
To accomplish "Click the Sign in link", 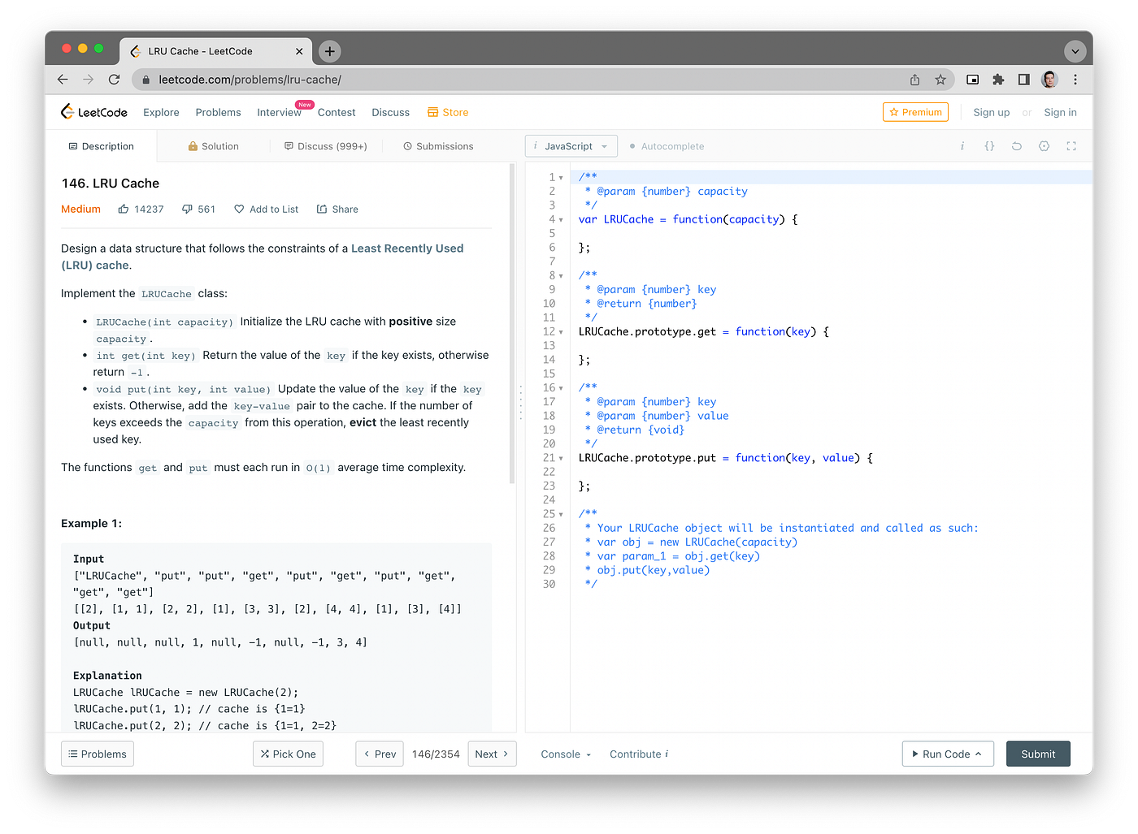I will 1060,112.
